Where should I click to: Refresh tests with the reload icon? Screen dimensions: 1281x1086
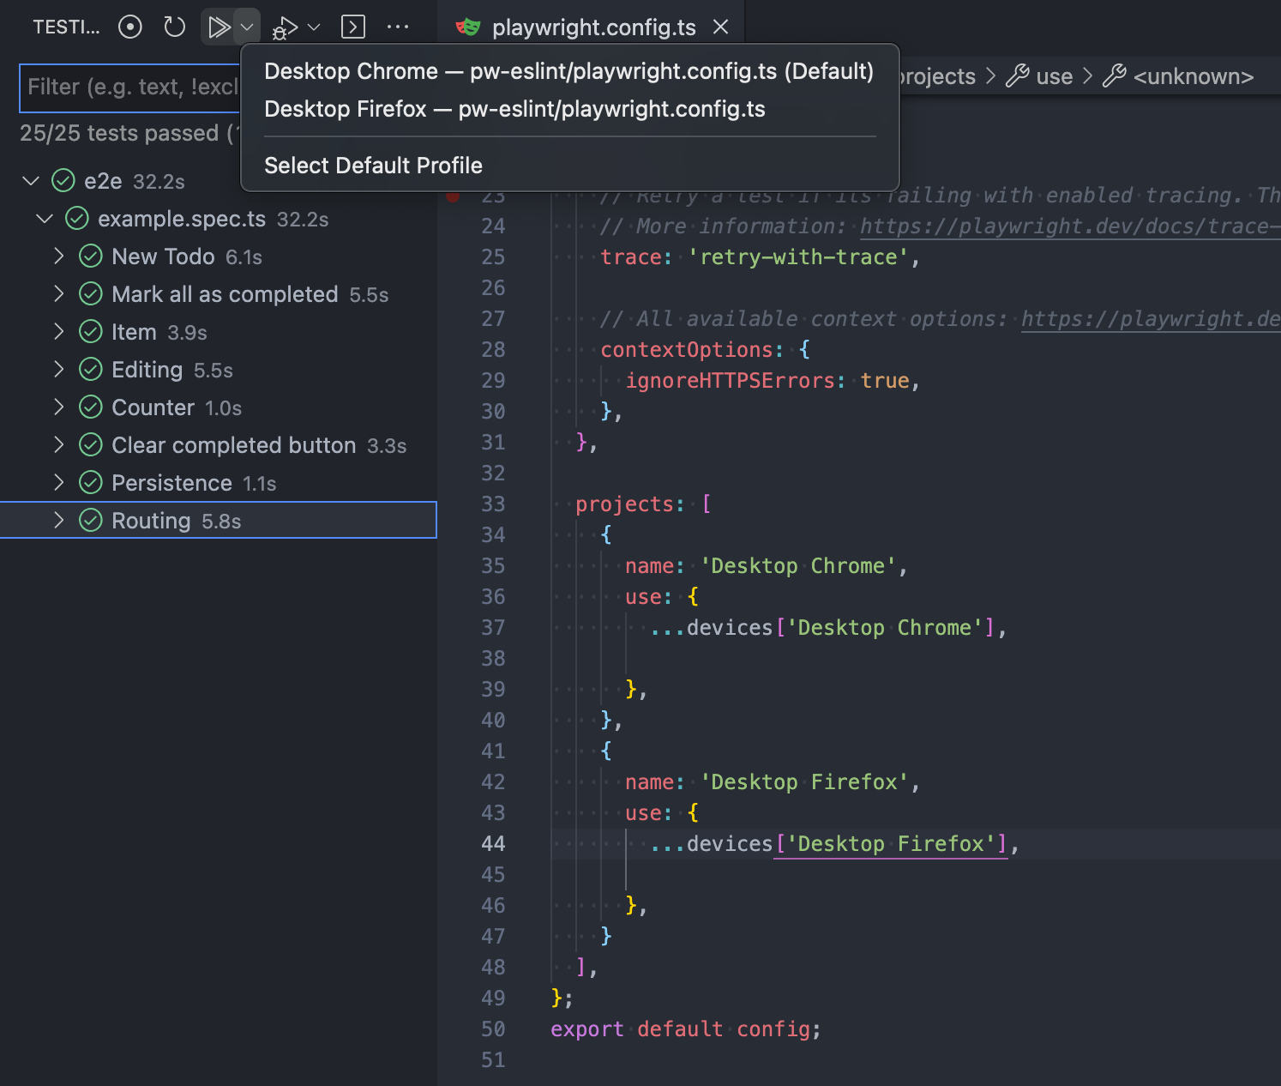pyautogui.click(x=174, y=27)
